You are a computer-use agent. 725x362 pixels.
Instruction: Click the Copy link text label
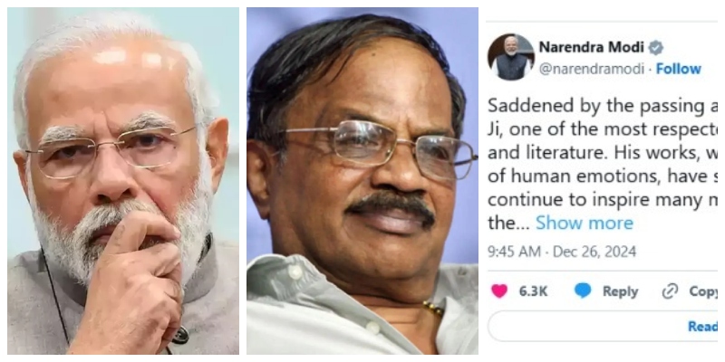point(703,291)
